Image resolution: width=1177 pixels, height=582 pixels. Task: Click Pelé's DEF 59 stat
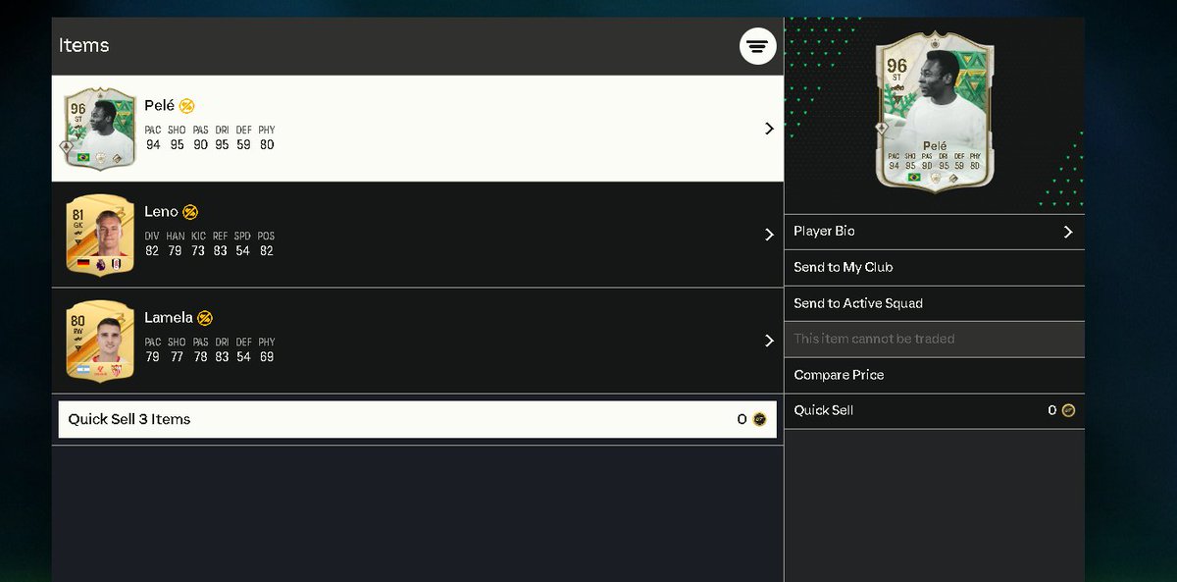tap(244, 137)
